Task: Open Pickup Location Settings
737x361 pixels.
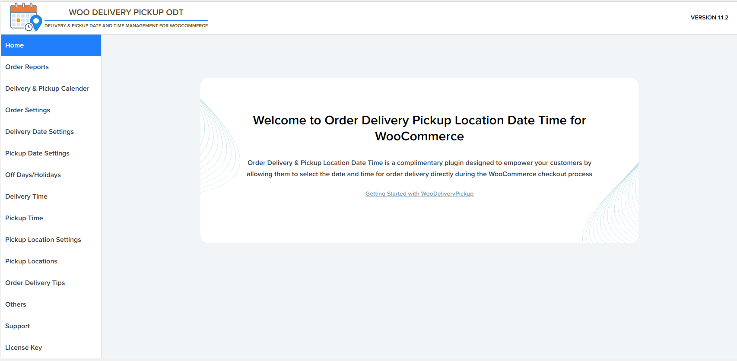Action: [x=43, y=240]
